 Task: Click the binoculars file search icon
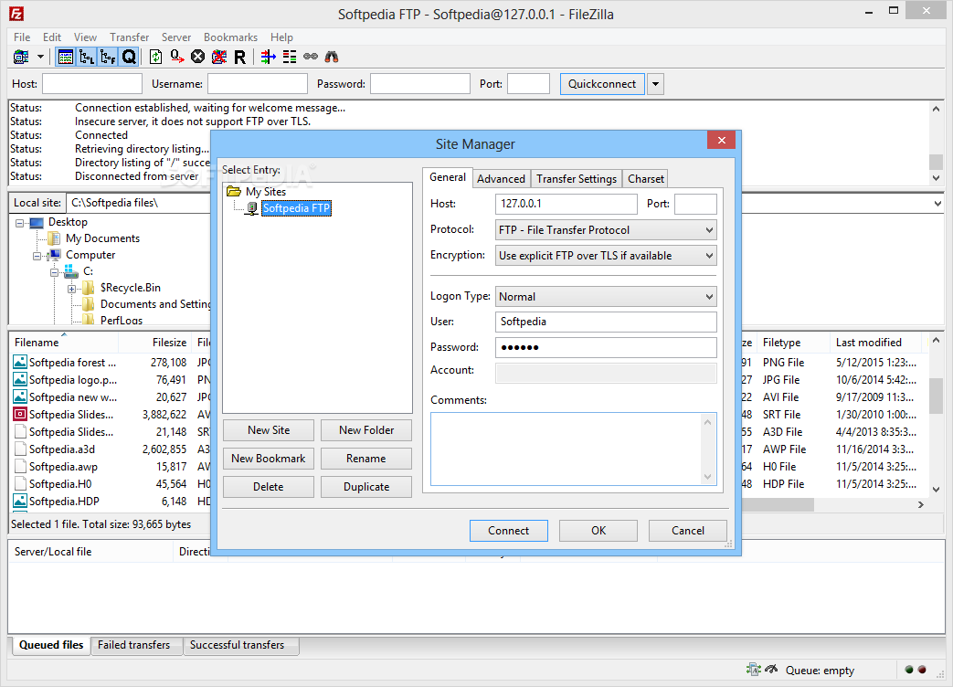coord(333,57)
